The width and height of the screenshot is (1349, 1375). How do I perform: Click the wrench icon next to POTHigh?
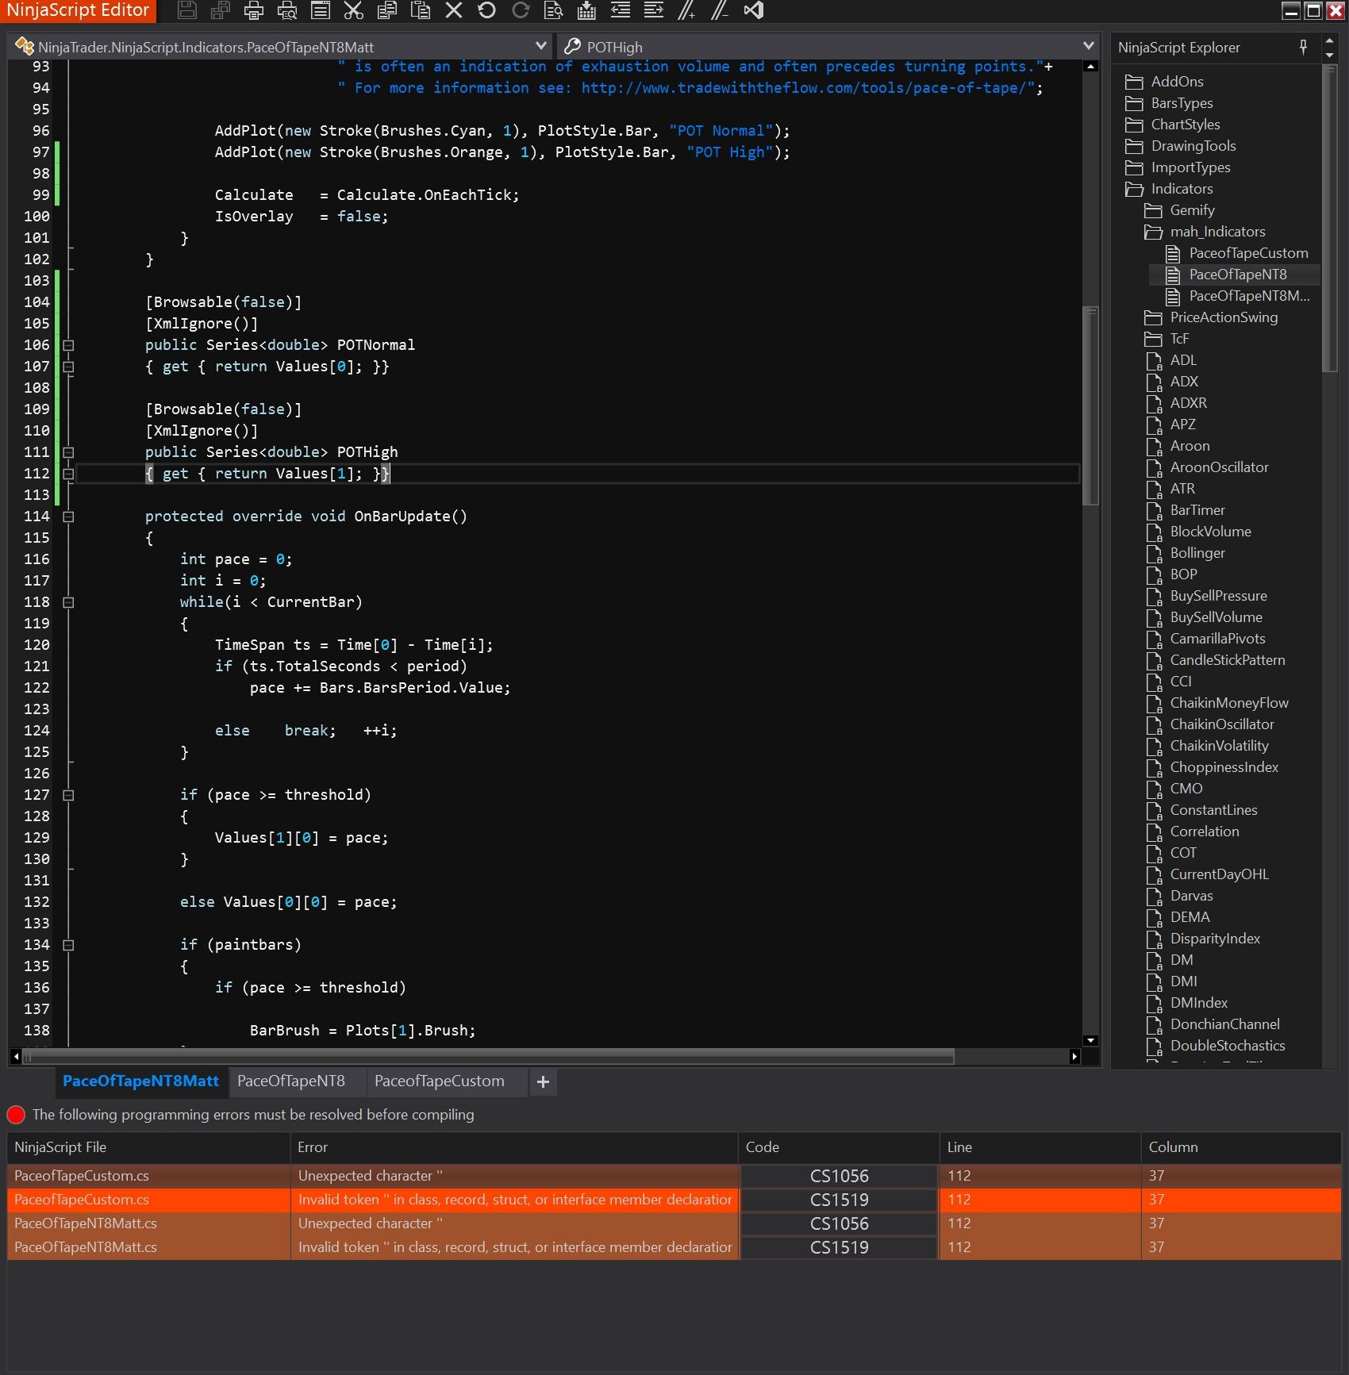(572, 47)
